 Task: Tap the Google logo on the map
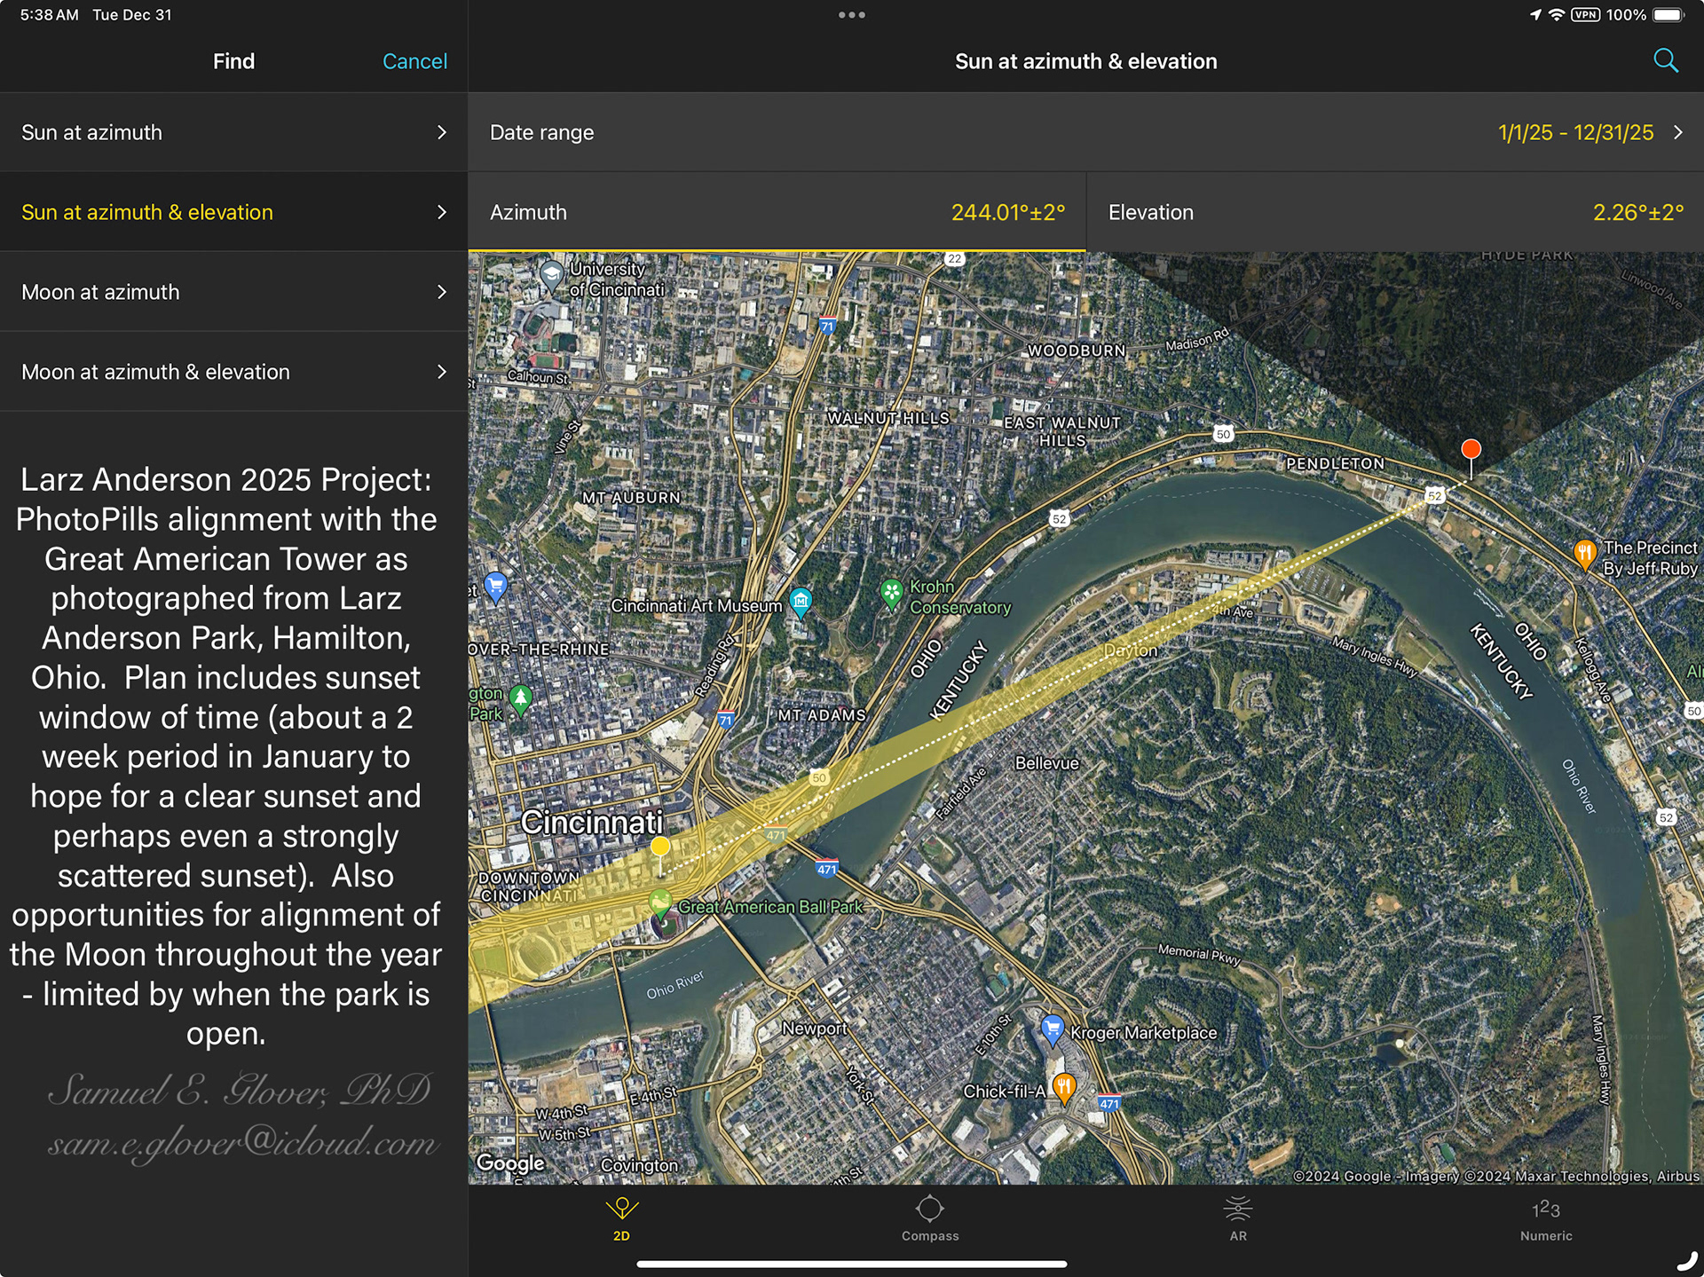[510, 1163]
